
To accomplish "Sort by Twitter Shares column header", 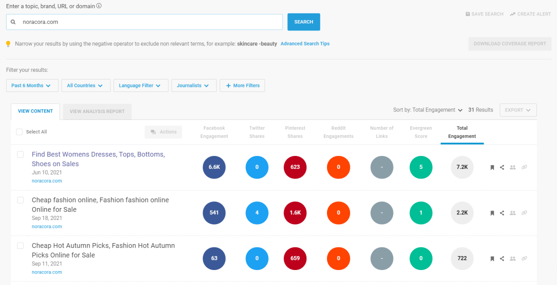I will point(257,132).
